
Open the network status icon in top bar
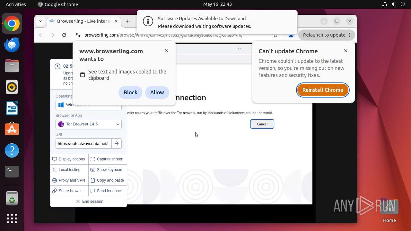(385, 4)
